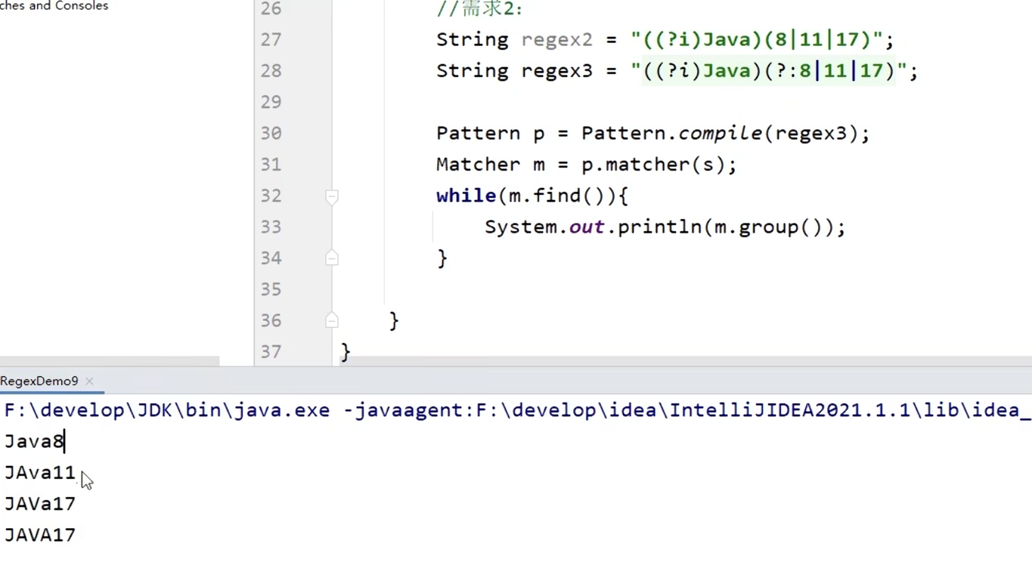1032x562 pixels.
Task: Collapse the while loop at line 32
Action: [x=331, y=196]
